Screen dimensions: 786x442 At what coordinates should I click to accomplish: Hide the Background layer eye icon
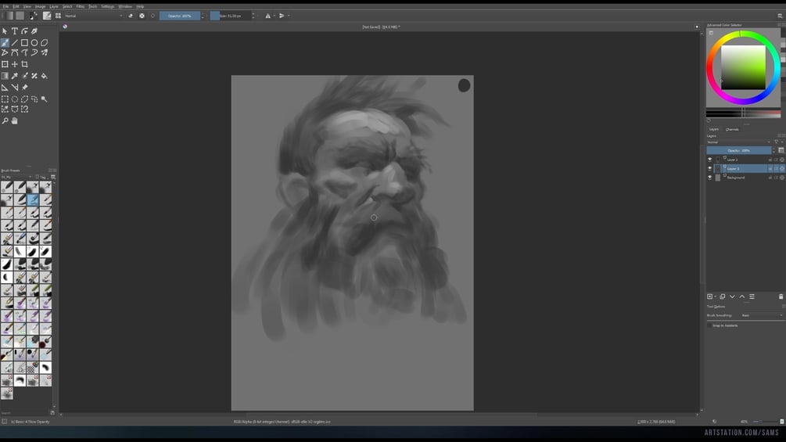(x=710, y=178)
